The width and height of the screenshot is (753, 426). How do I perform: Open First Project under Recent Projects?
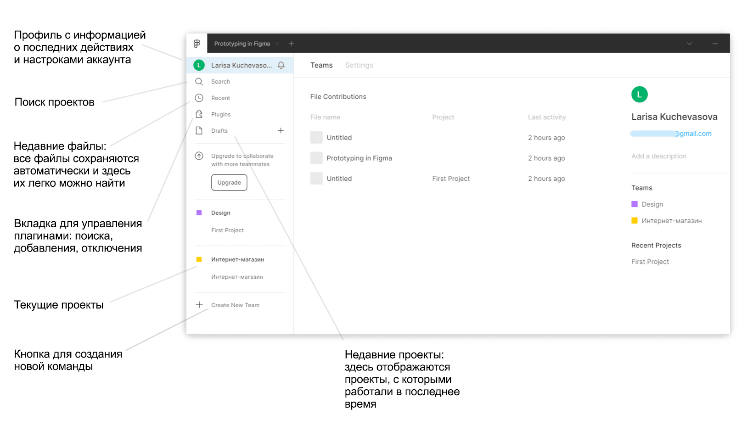(x=650, y=262)
